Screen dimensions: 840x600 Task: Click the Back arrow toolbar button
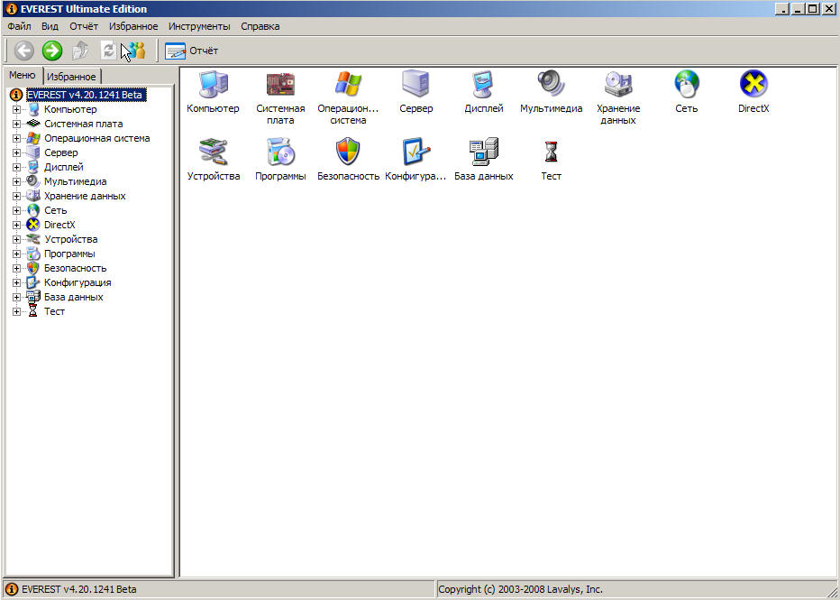[x=23, y=51]
